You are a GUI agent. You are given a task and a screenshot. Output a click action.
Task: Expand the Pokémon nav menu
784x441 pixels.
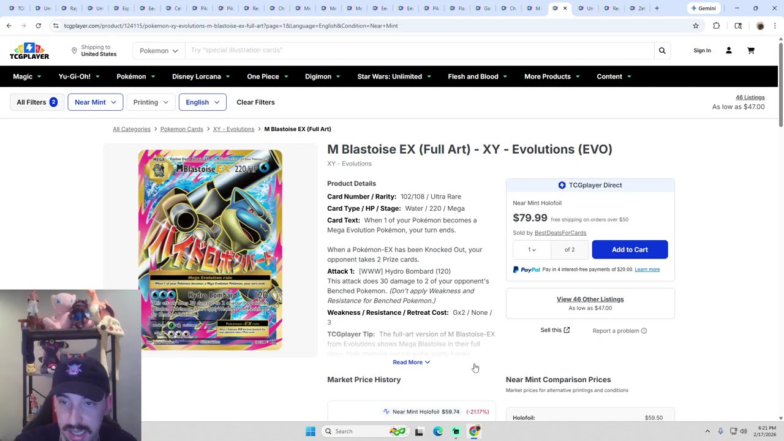(x=136, y=77)
